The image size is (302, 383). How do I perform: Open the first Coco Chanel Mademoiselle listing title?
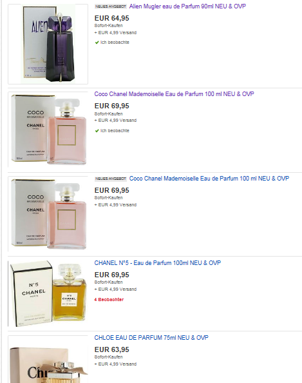[174, 94]
